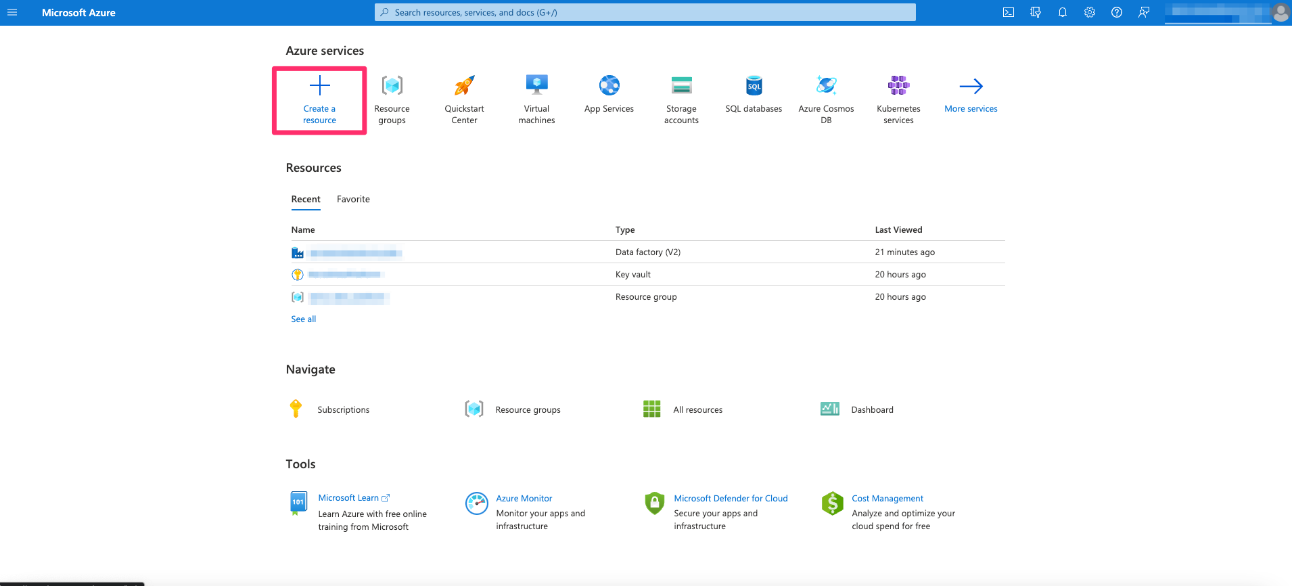The width and height of the screenshot is (1292, 586).
Task: Show notifications bell
Action: (x=1063, y=12)
